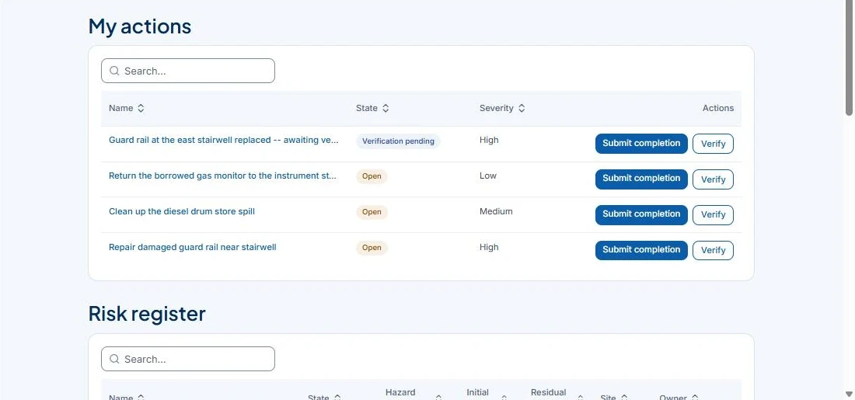This screenshot has width=855, height=400.
Task: Submit completion for Repair damaged guard rail
Action: click(641, 250)
